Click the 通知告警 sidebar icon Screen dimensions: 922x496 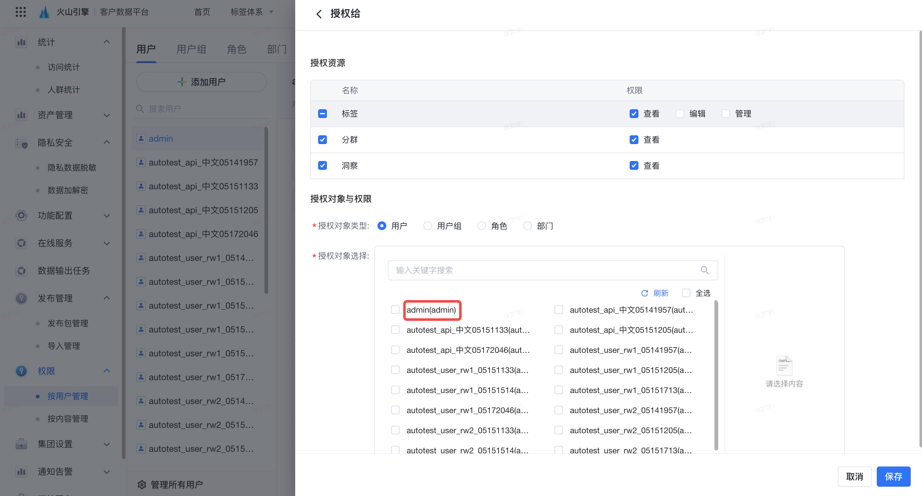[x=21, y=472]
